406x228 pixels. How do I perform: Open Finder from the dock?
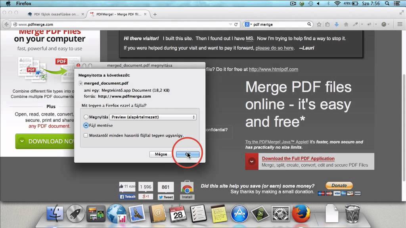tap(55, 213)
